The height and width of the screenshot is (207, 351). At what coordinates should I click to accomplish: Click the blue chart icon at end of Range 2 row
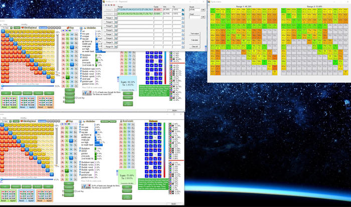[183, 14]
